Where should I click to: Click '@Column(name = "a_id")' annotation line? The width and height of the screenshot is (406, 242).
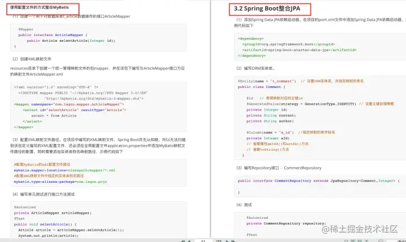[270, 133]
